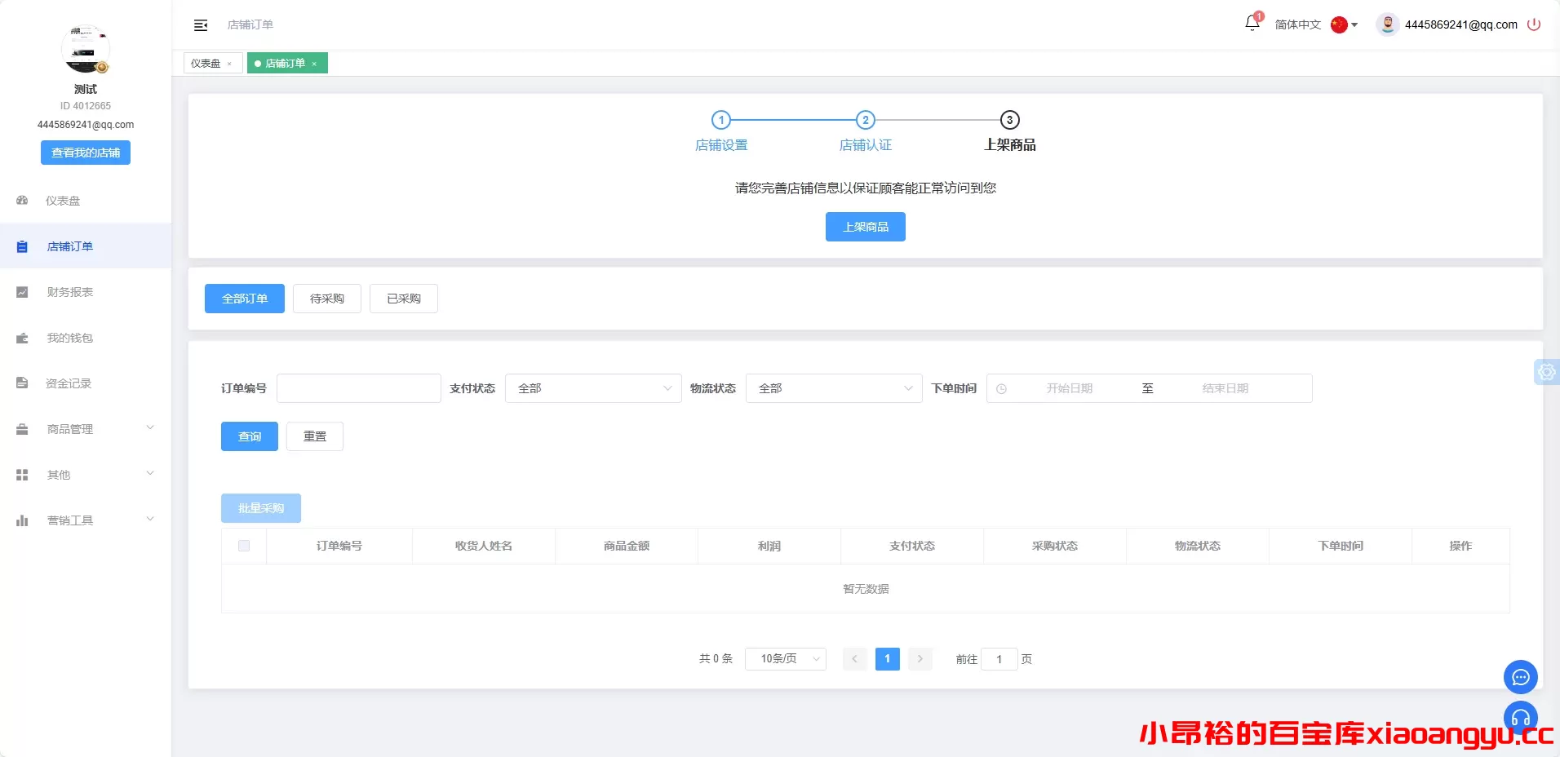Click the settings gear on the right edge
The width and height of the screenshot is (1560, 757).
coord(1547,371)
